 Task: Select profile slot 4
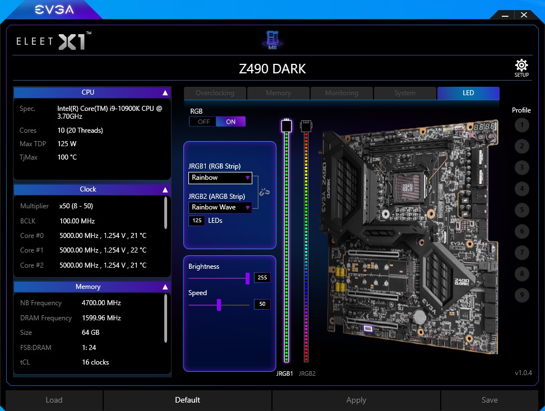[521, 189]
